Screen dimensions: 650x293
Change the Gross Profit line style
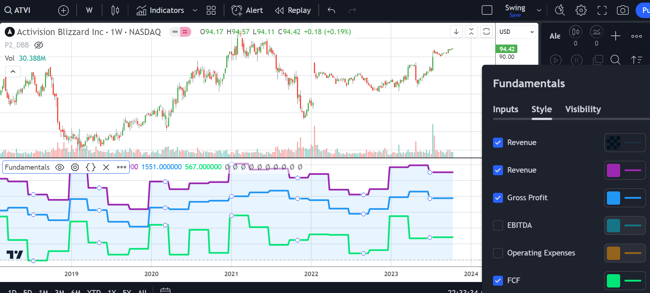click(633, 198)
